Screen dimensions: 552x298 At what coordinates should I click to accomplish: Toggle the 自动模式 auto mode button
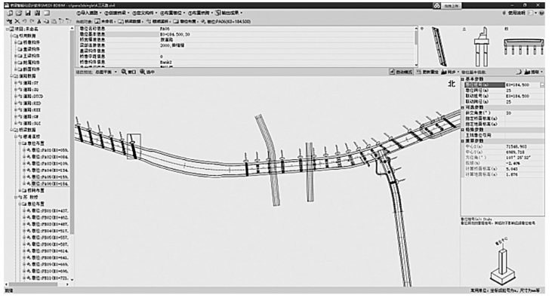click(x=401, y=72)
